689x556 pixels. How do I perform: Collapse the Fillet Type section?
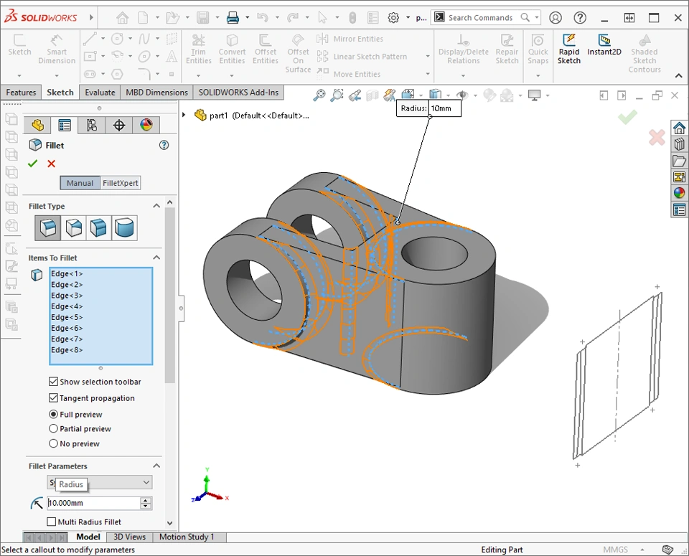(156, 206)
